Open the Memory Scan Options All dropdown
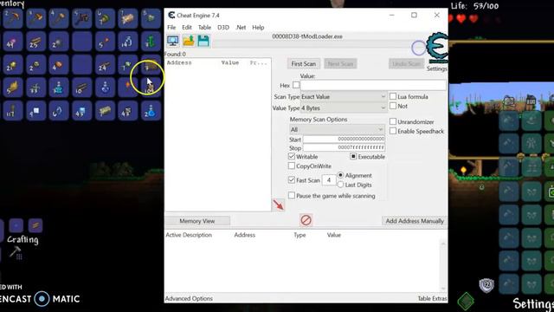The width and height of the screenshot is (554, 312). [337, 129]
